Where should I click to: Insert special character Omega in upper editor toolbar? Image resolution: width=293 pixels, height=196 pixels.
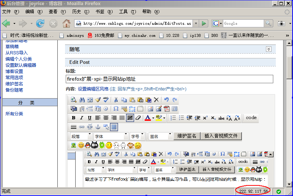[x=116, y=109]
